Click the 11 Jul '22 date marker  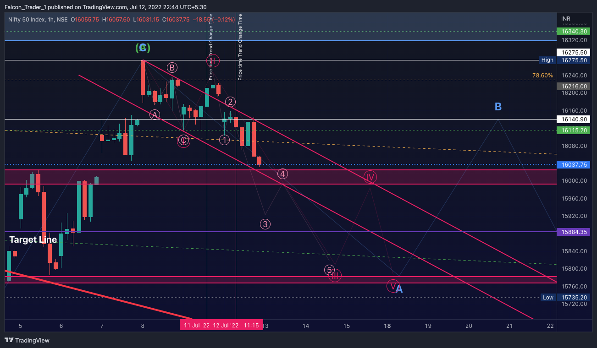click(196, 326)
